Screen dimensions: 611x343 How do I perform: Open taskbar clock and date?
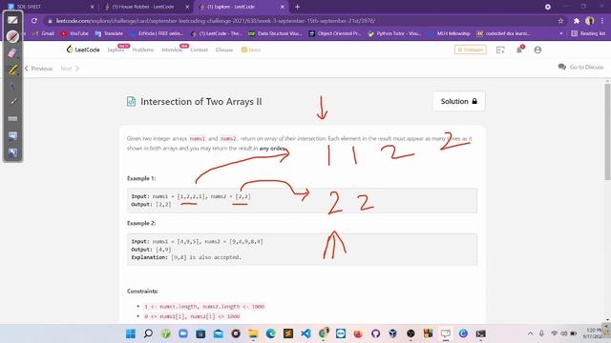coord(594,333)
